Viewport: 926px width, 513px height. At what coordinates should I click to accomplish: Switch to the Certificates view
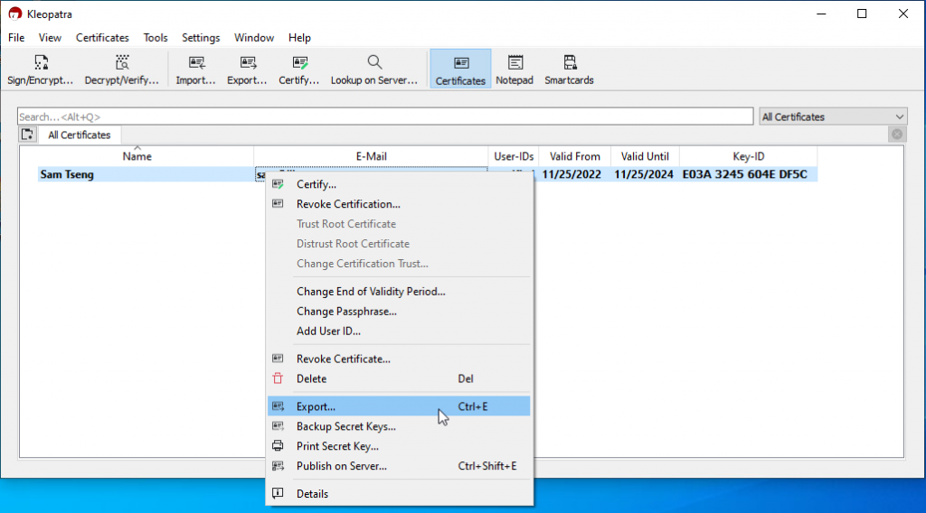[460, 70]
